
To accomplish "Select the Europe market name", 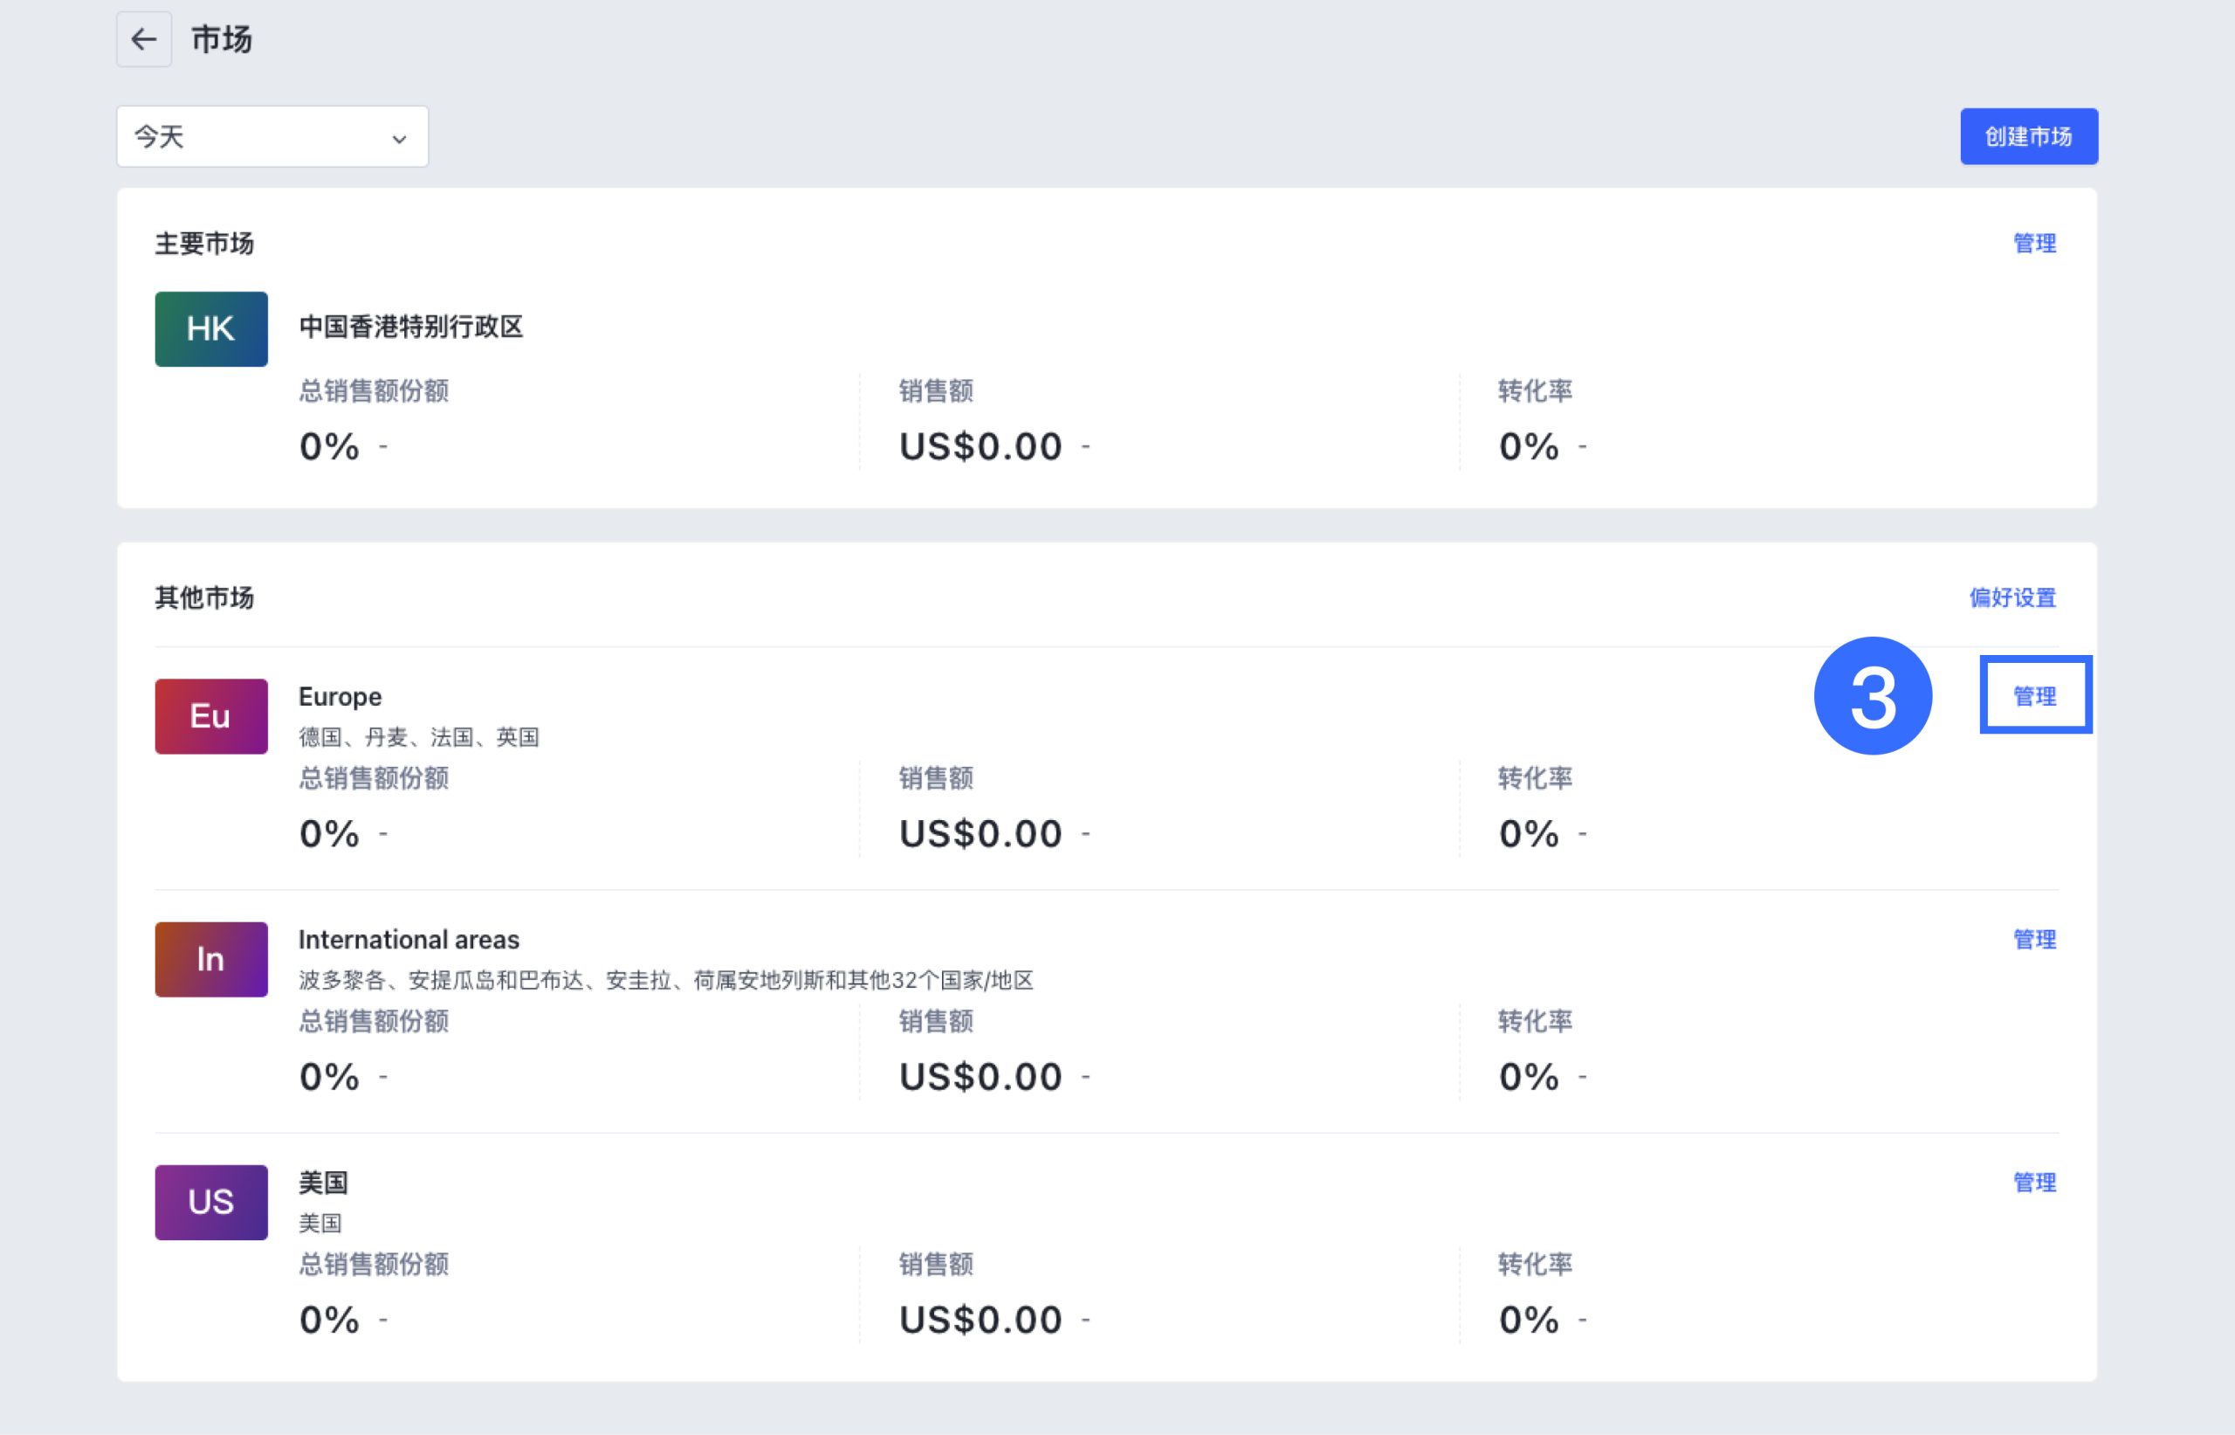I will click(x=340, y=696).
